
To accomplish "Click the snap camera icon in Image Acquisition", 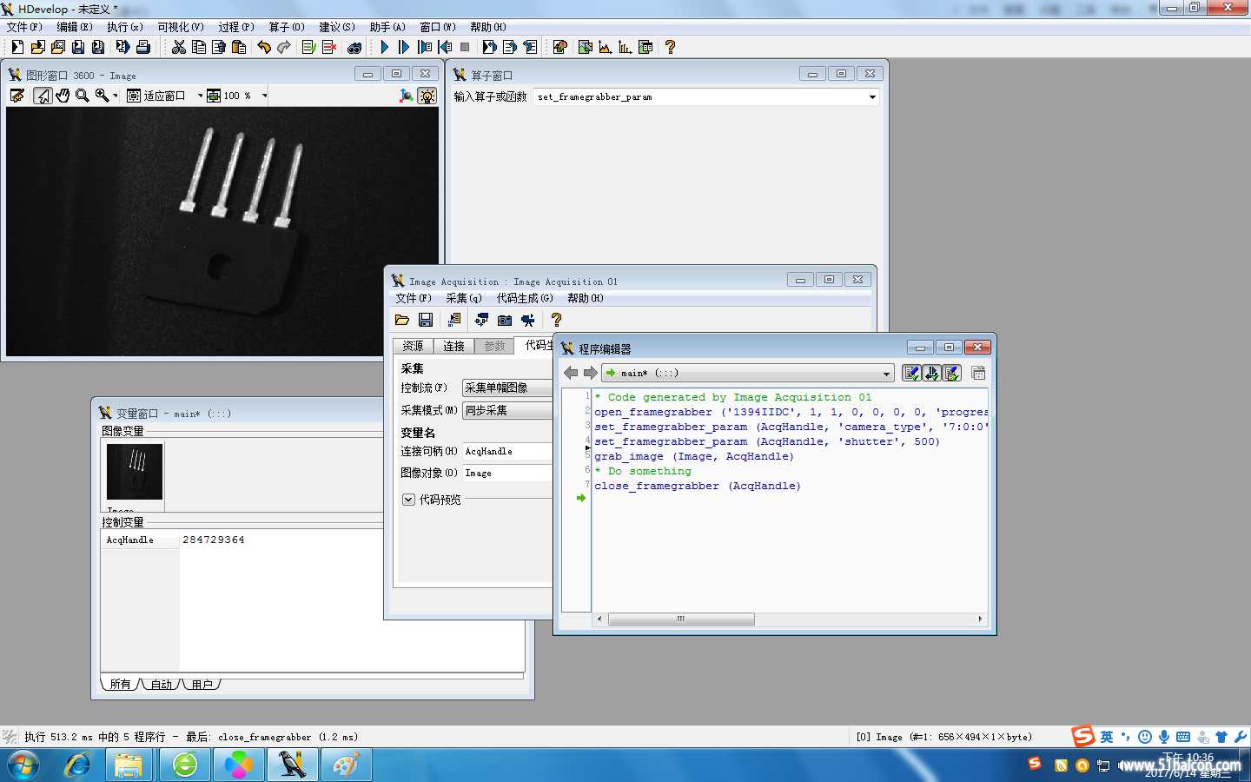I will coord(505,320).
